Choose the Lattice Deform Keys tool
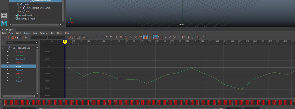This screenshot has height=109, width=295. point(12,37)
